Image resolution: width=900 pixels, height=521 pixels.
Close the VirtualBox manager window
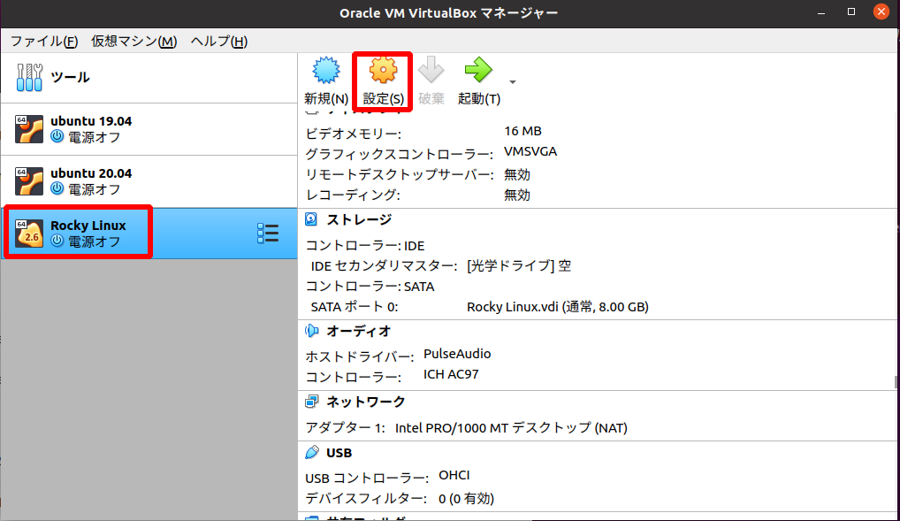click(x=881, y=12)
